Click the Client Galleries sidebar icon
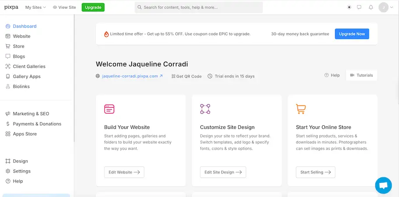Viewport: 399px width, 197px height. pyautogui.click(x=8, y=67)
